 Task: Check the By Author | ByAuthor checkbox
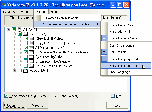[x=26, y=57]
